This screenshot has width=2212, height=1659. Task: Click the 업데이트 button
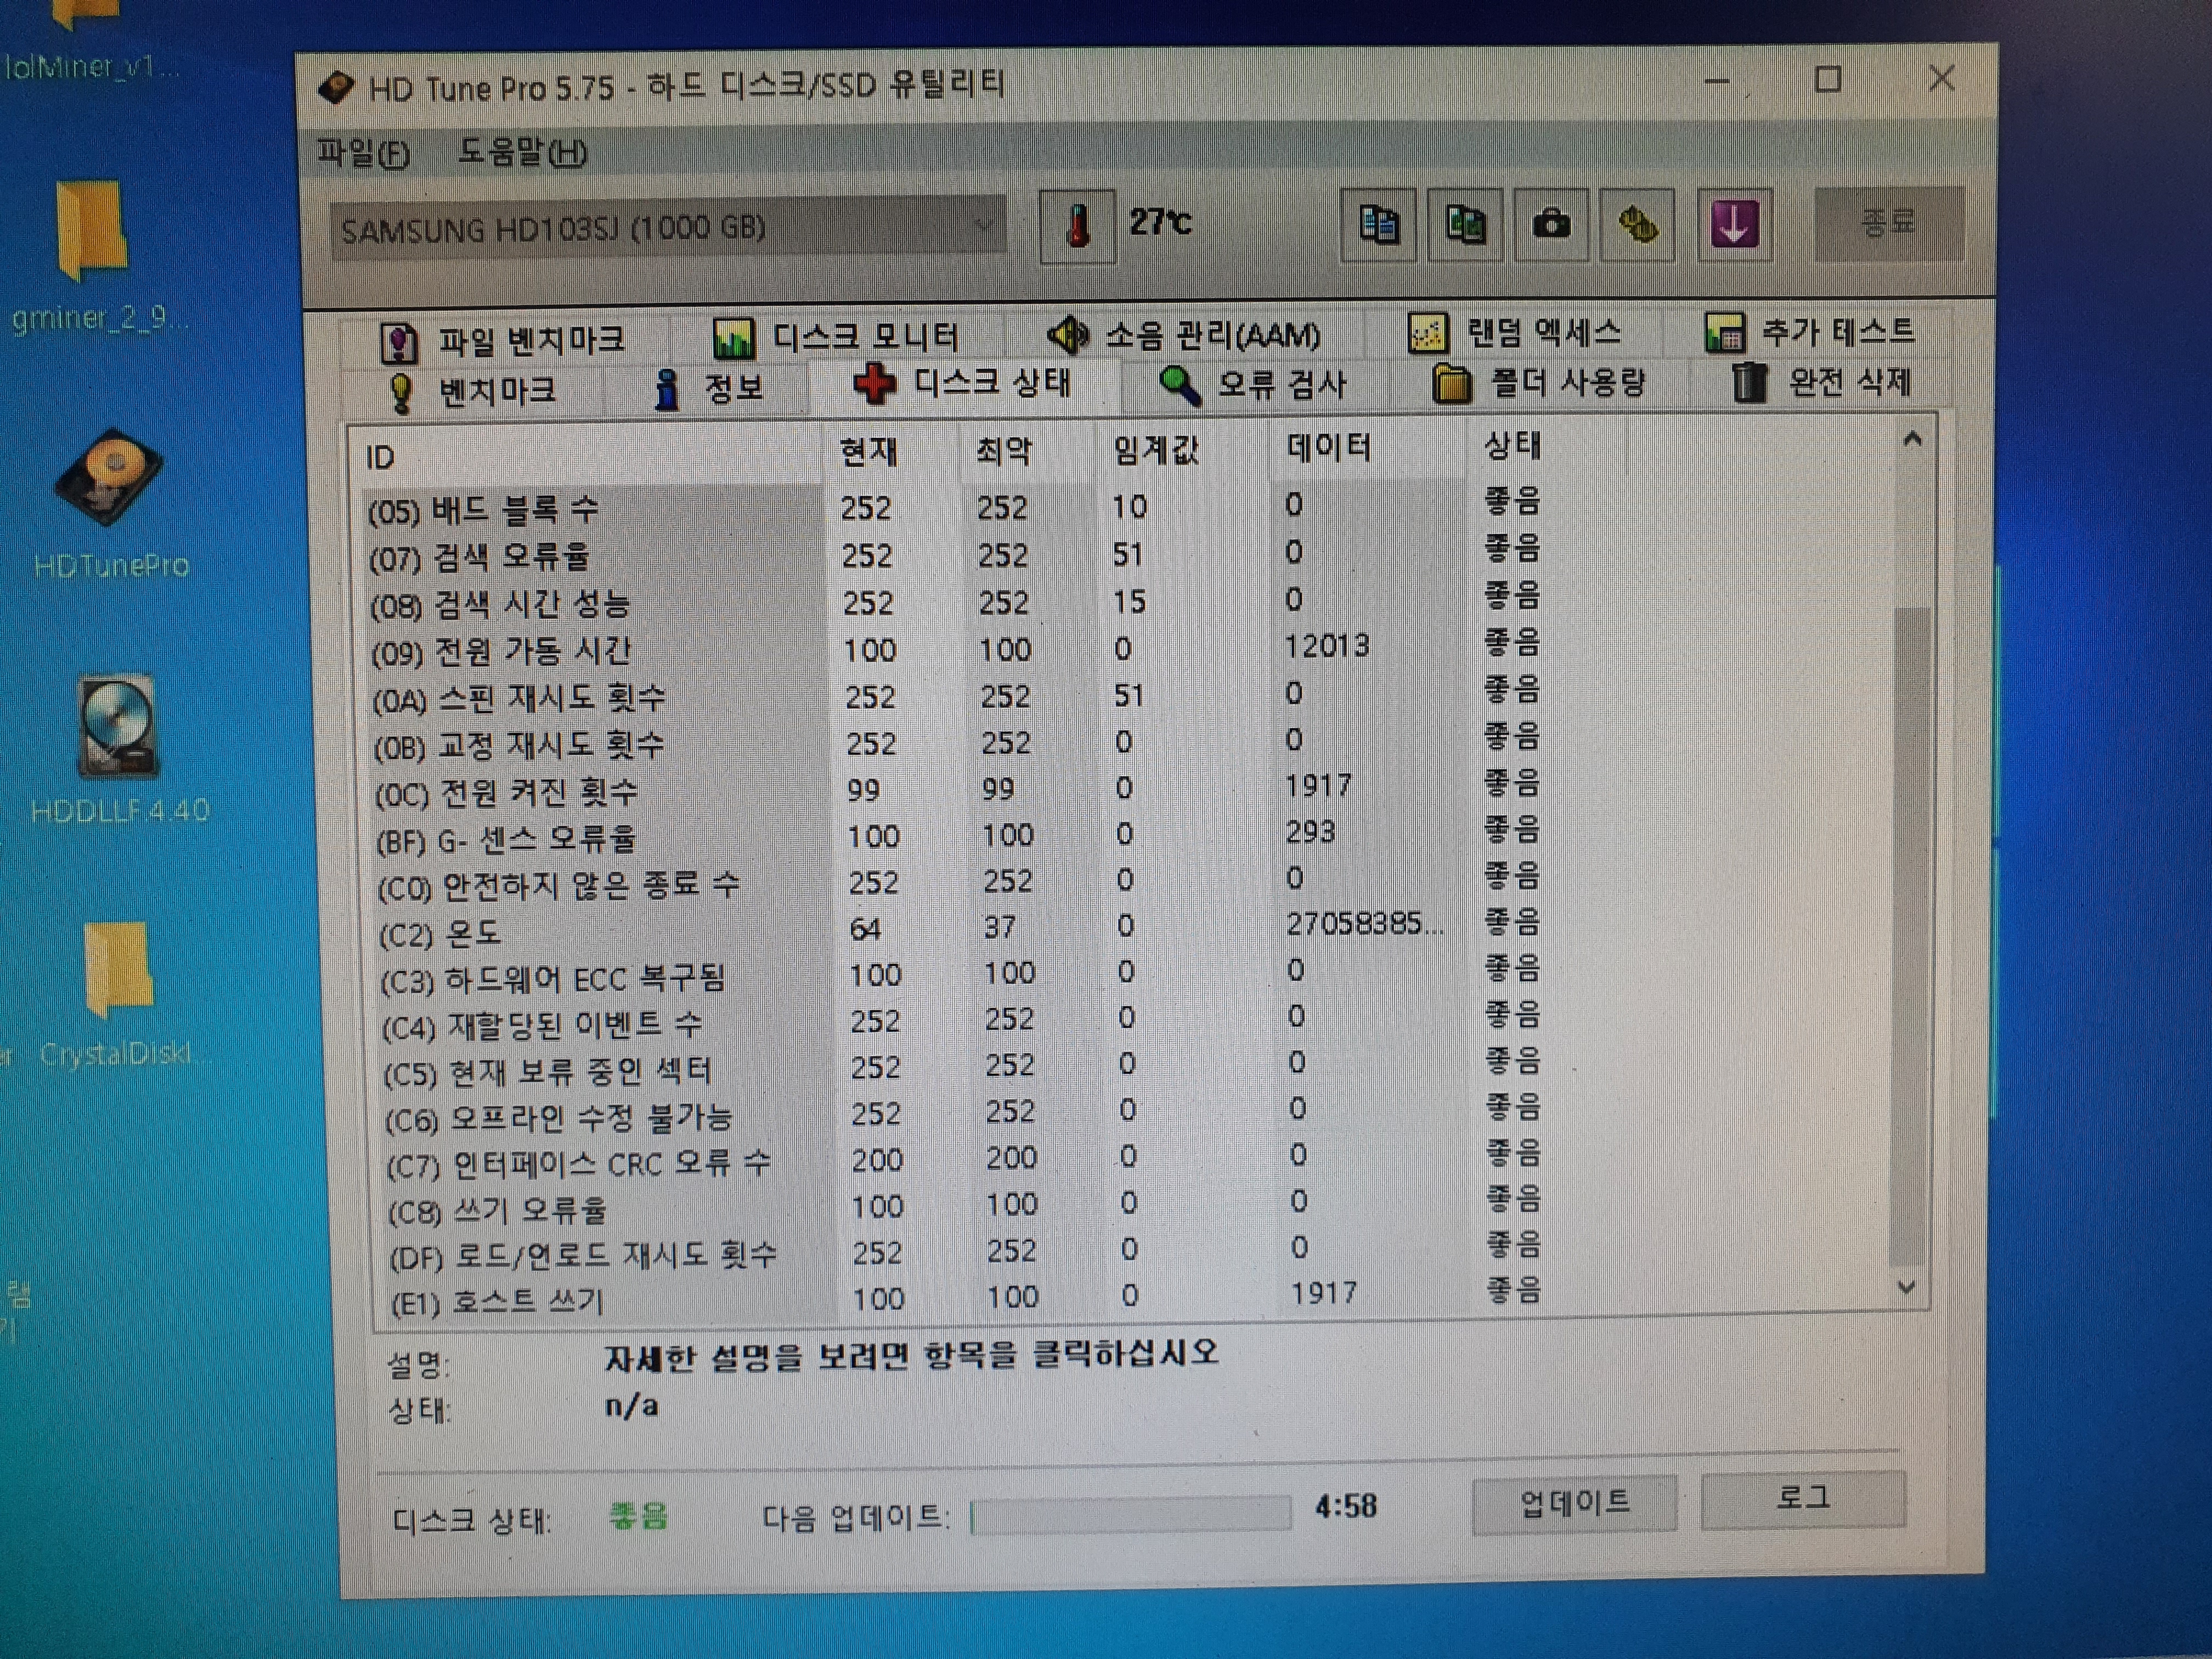tap(1575, 1502)
